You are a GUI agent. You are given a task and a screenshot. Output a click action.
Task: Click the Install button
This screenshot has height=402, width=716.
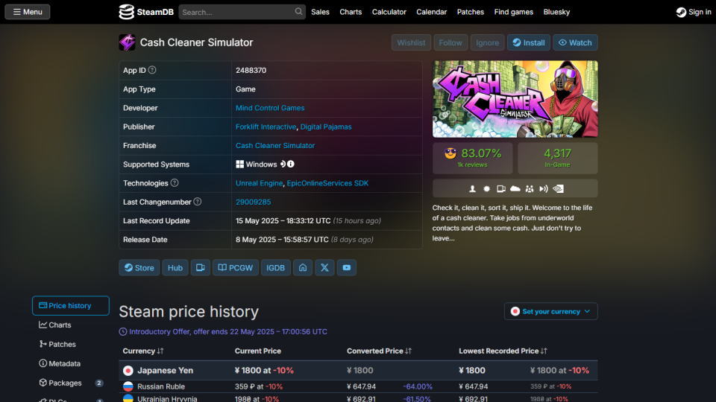[x=529, y=42]
